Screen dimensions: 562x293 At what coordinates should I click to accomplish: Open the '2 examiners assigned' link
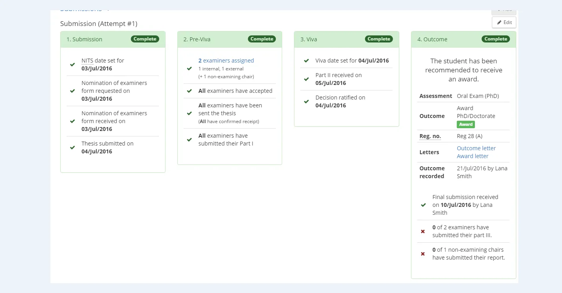[226, 61]
